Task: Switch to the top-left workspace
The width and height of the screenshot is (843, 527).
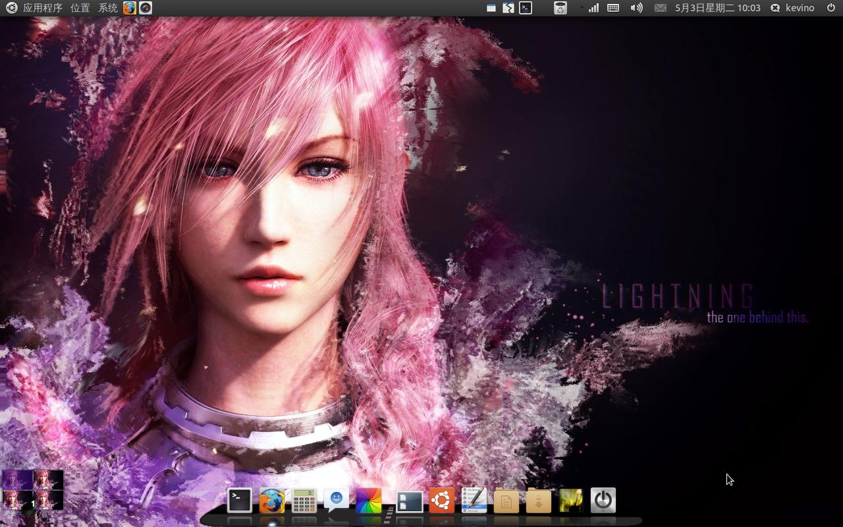Action: coord(17,479)
